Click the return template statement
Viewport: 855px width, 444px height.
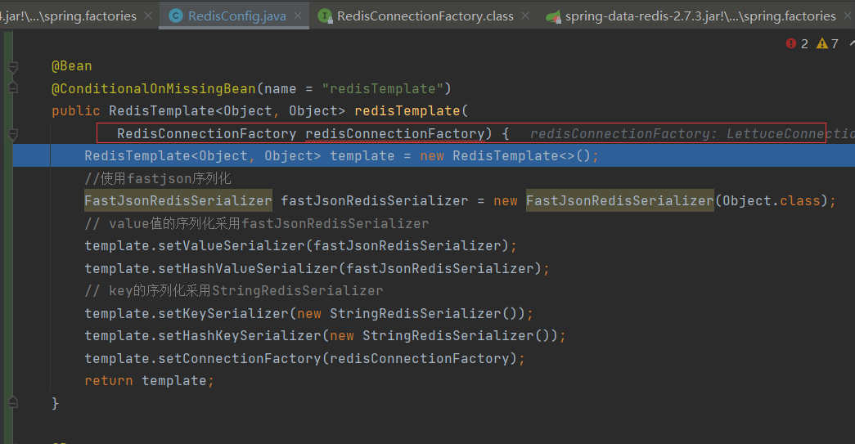149,381
